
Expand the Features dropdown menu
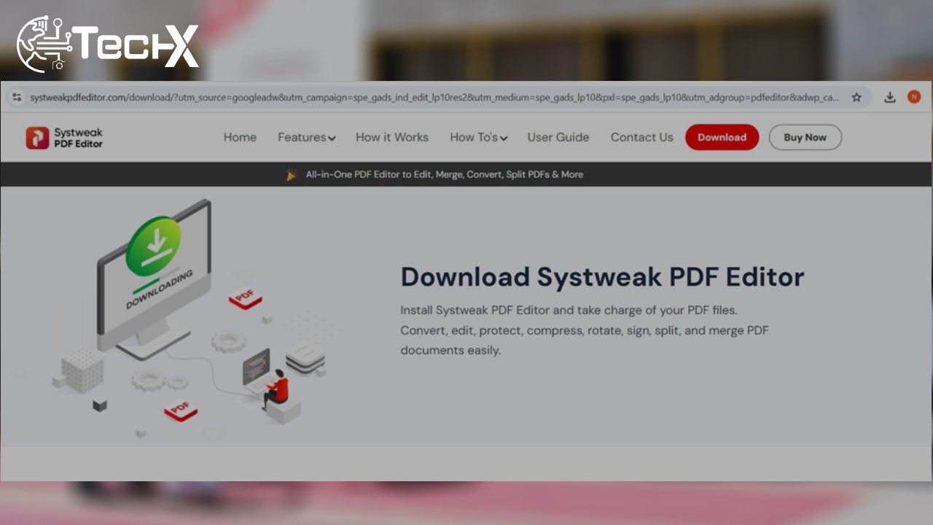coord(306,138)
